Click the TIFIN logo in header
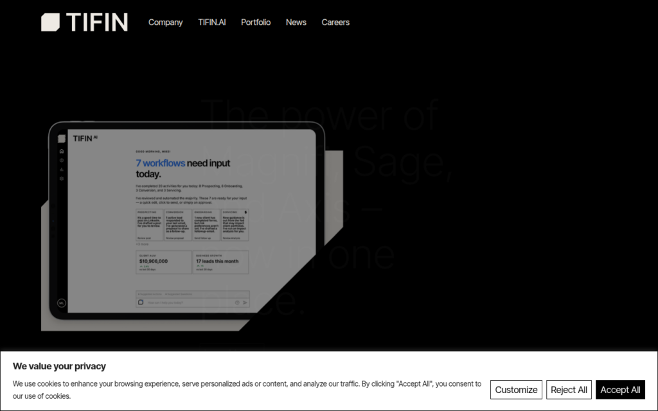The height and width of the screenshot is (411, 658). 84,22
